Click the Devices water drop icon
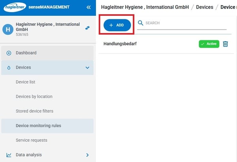The width and height of the screenshot is (237, 162). click(x=9, y=67)
